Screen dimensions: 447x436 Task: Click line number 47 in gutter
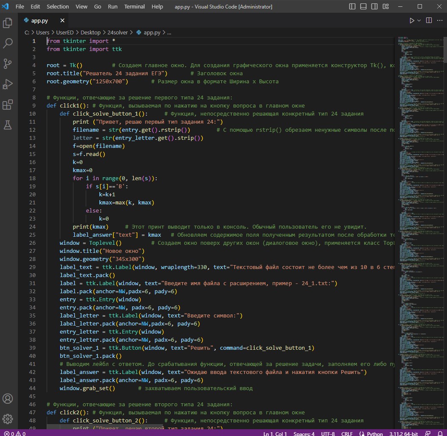pos(32,412)
